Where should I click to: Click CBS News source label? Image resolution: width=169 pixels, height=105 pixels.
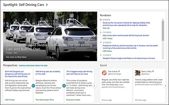pos(107,51)
